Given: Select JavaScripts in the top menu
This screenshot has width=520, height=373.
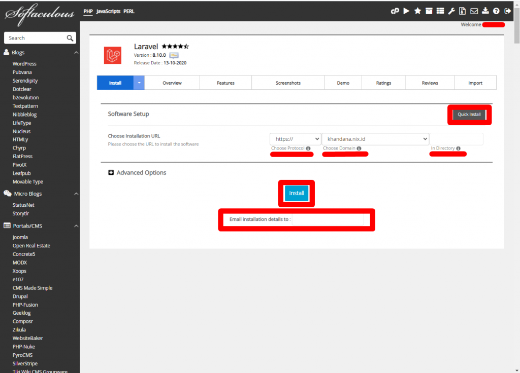Looking at the screenshot, I should [109, 11].
